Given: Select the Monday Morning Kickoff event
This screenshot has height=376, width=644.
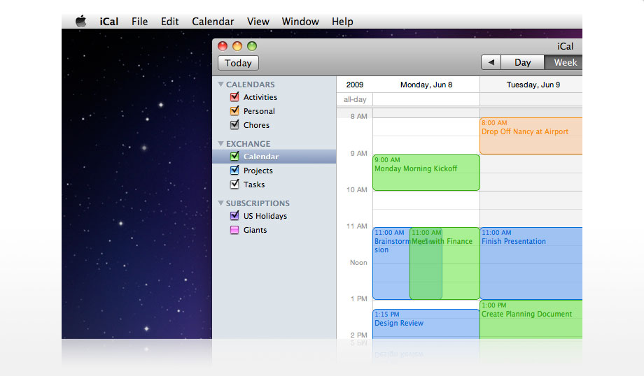Looking at the screenshot, I should pos(426,173).
